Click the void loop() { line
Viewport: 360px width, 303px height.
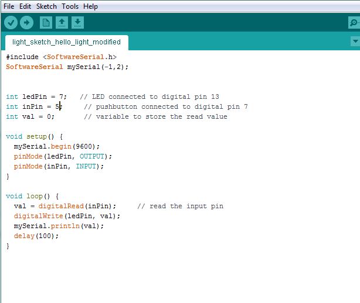point(32,197)
